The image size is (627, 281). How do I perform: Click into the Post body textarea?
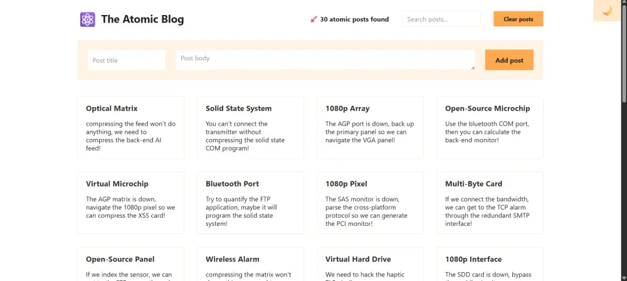pos(325,59)
